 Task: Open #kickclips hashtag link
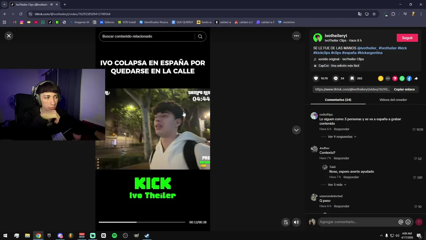pos(321,53)
